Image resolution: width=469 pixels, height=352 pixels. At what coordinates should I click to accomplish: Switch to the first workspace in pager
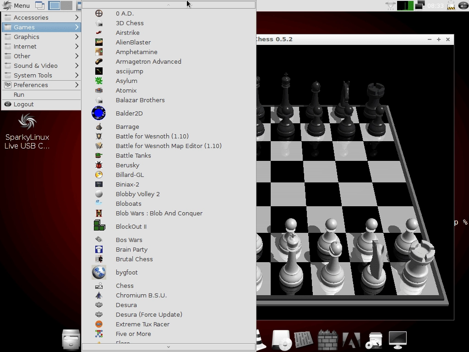54,5
